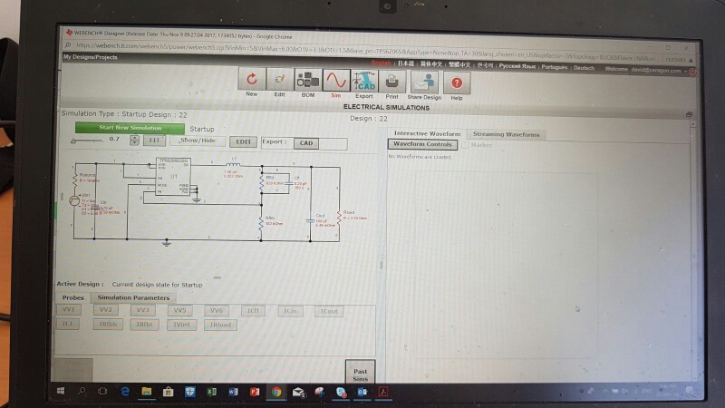Toggle the IRfbt current probe
This screenshot has width=725, height=408.
(144, 325)
